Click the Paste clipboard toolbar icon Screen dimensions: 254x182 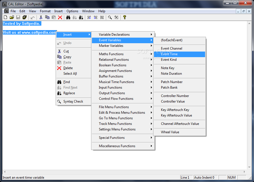[x=54, y=17]
